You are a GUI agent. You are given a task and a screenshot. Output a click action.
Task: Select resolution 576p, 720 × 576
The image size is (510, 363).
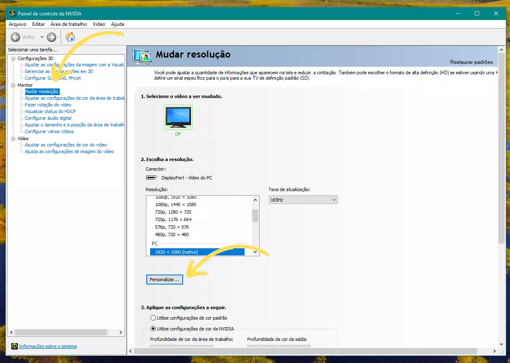(172, 227)
